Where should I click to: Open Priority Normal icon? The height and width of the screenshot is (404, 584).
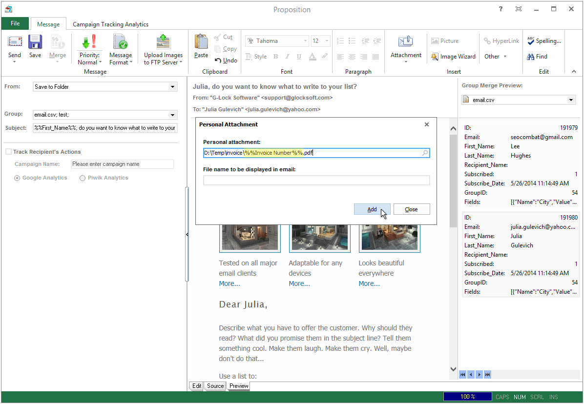[89, 41]
